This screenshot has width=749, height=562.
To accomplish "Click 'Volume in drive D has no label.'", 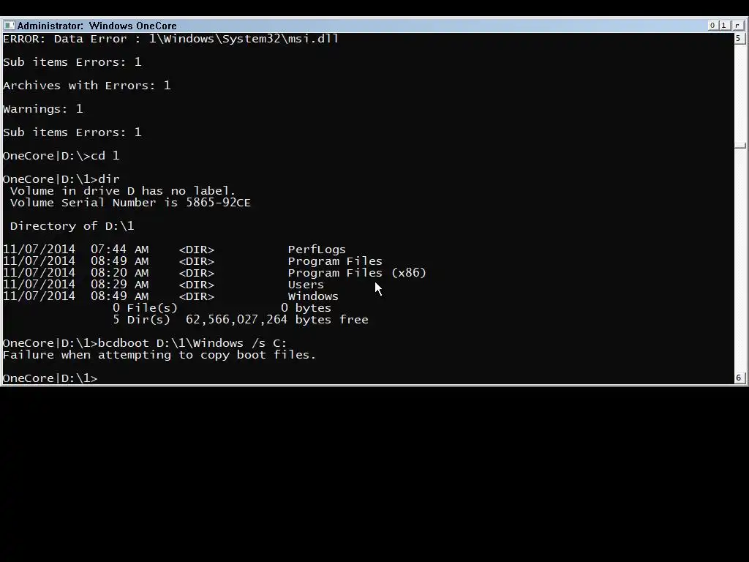I will 123,191.
